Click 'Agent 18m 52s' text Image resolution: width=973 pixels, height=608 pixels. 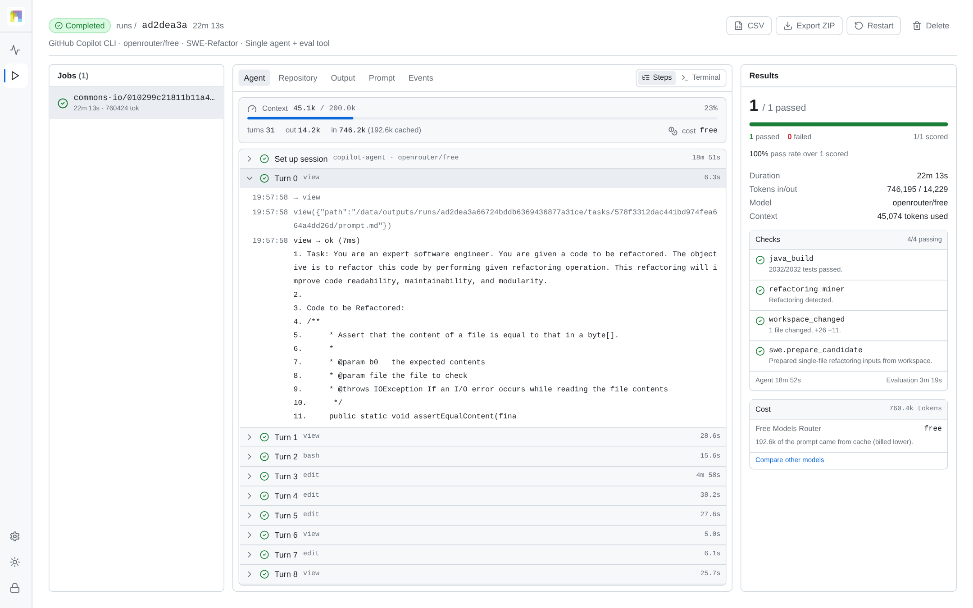pyautogui.click(x=778, y=380)
